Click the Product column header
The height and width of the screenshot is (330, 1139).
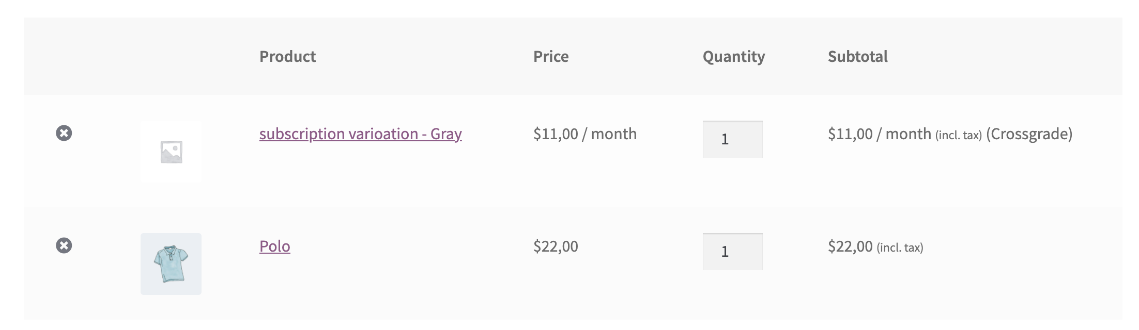point(287,57)
